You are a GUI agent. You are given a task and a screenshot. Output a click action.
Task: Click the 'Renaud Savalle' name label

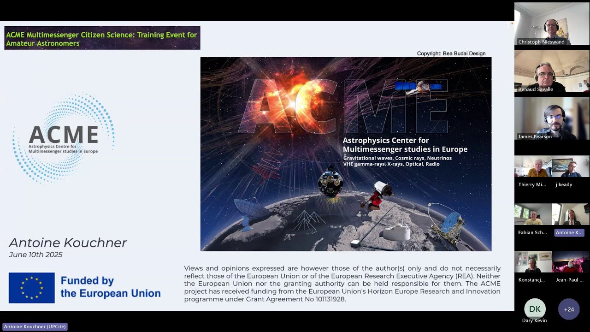coord(536,89)
